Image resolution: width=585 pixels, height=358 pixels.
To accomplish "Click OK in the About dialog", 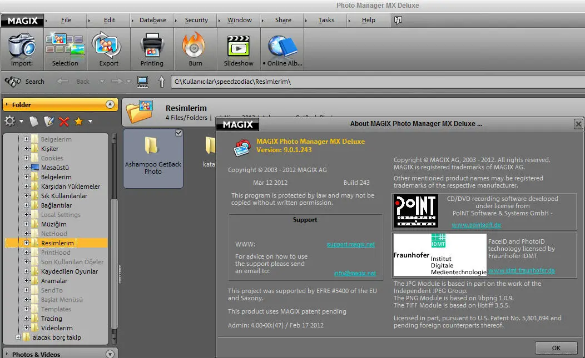I will [x=556, y=348].
